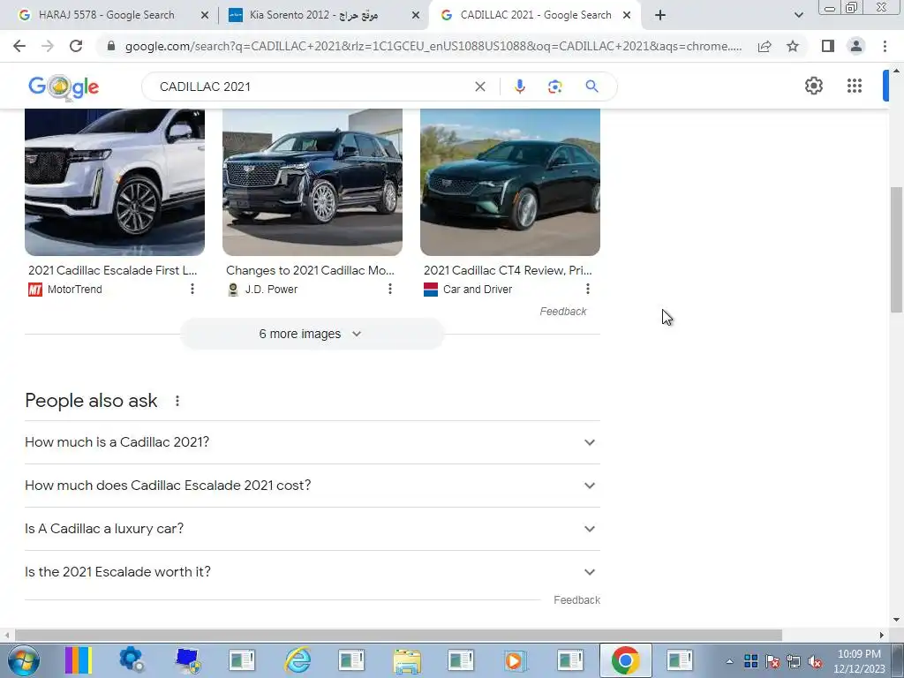Click the address bar URL
Screen dimensions: 904x678
(x=433, y=46)
